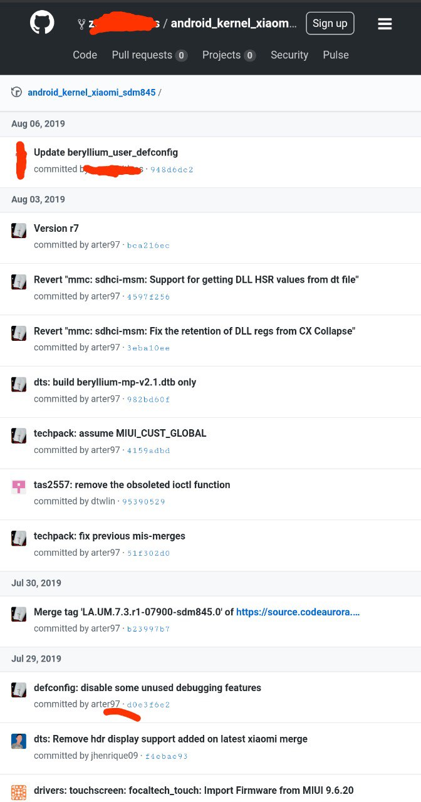Screen dimensions: 421x802
Task: Open dtwlin's pink avatar on tas2557 commit
Action: coord(19,486)
